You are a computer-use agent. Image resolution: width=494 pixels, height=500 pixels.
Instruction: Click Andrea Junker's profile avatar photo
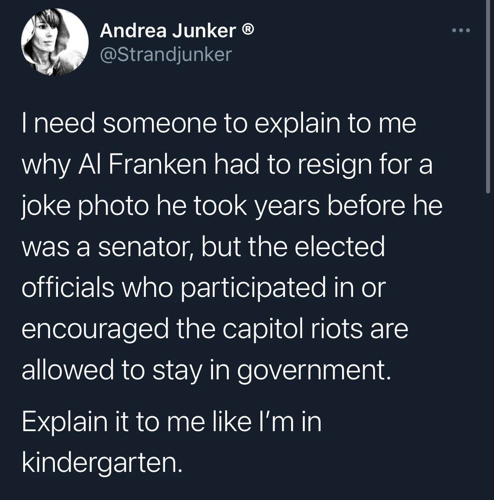click(55, 42)
